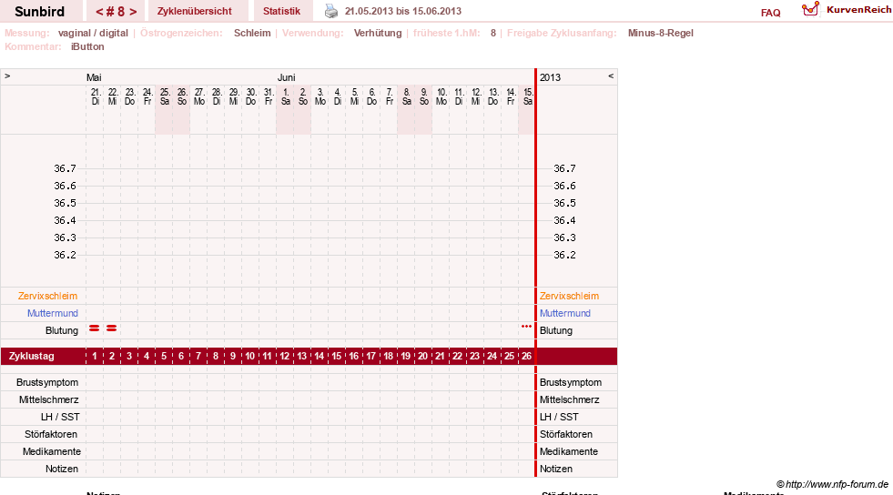The width and height of the screenshot is (893, 495).
Task: Click the date column 25. Sa
Action: coord(165,96)
